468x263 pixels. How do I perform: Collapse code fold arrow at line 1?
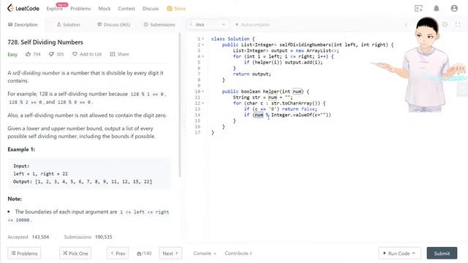203,39
